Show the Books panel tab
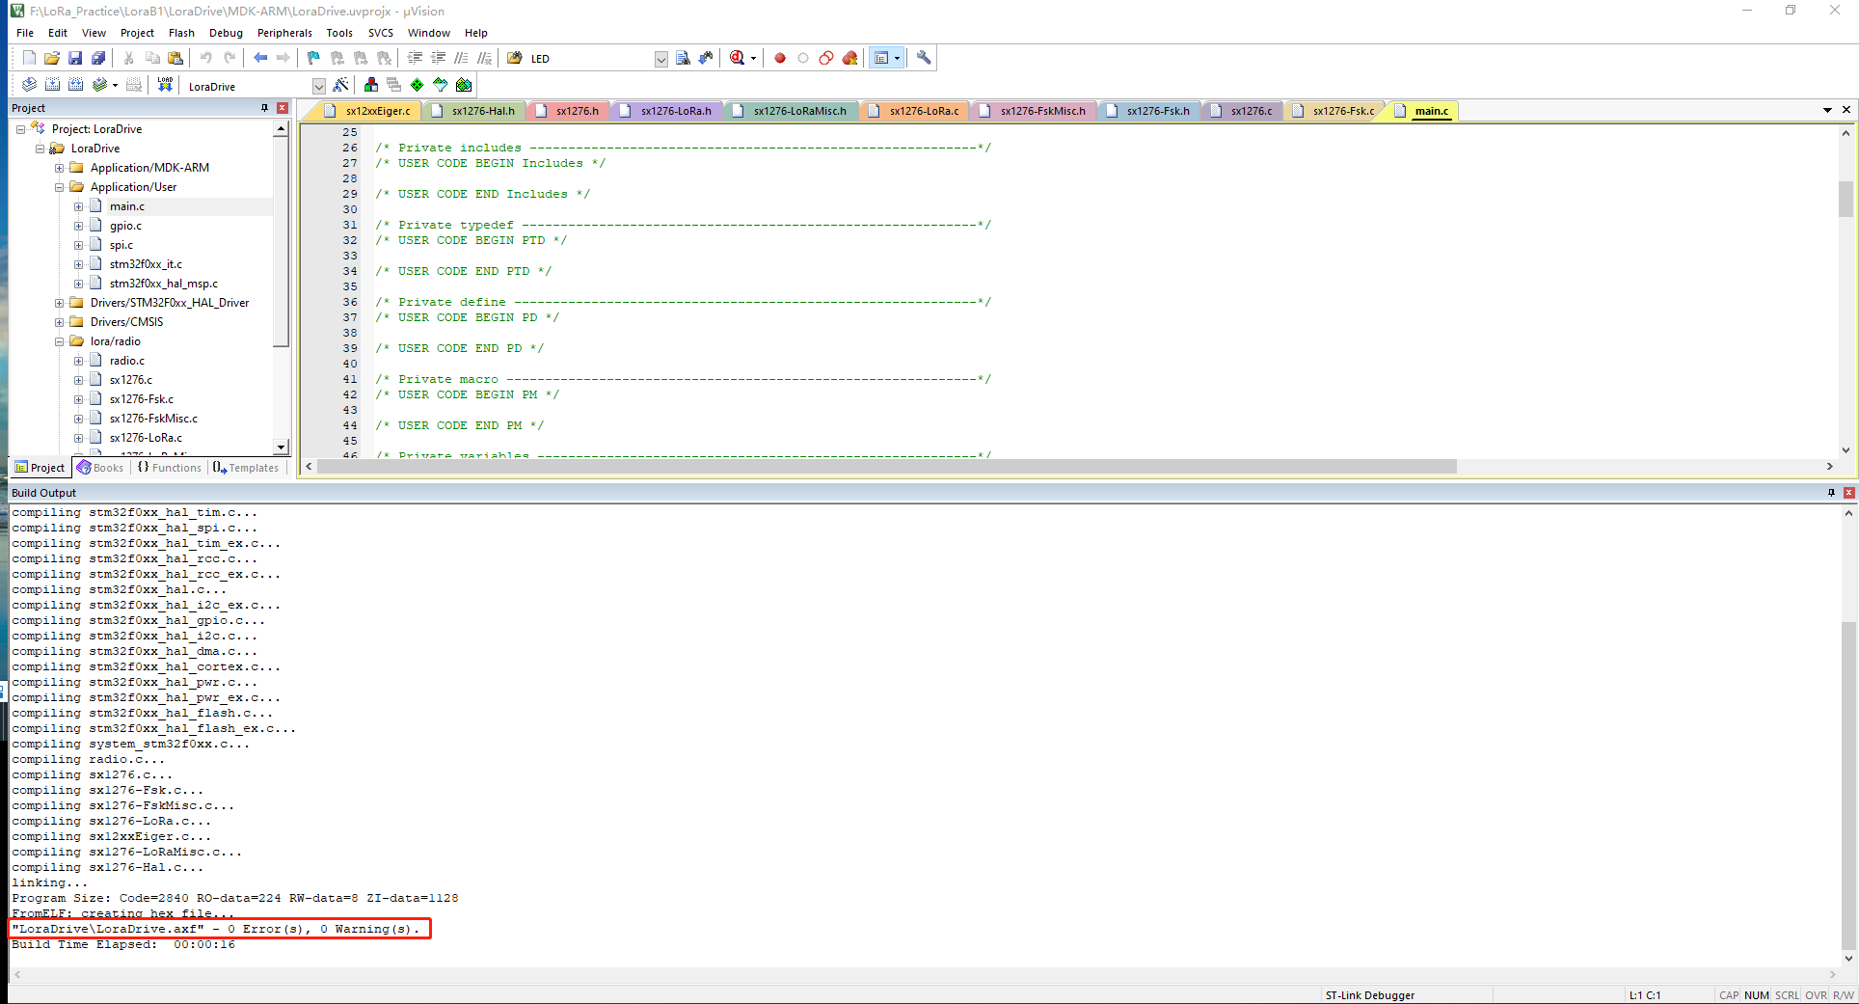This screenshot has width=1859, height=1004. [100, 468]
